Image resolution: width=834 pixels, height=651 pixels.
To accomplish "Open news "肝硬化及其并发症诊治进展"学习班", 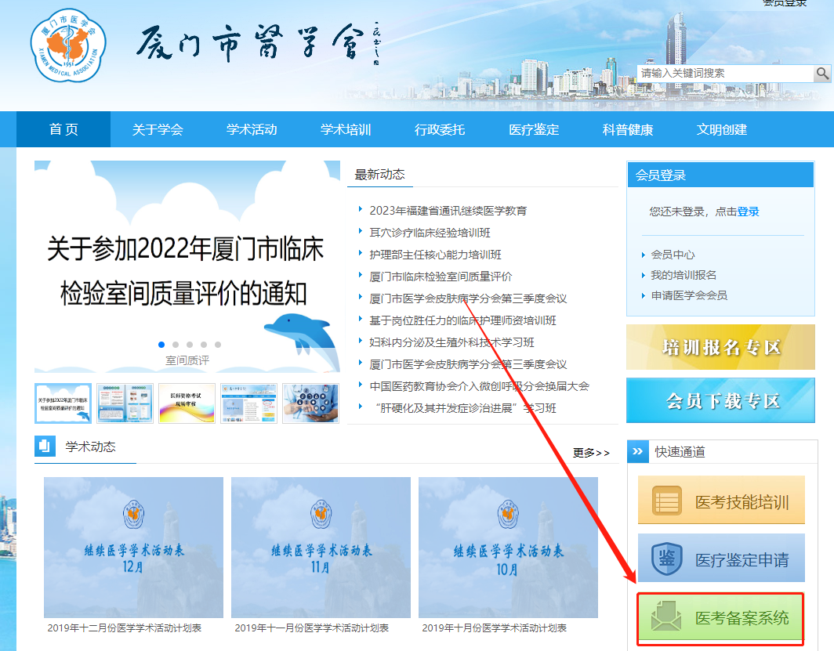I will pyautogui.click(x=466, y=408).
